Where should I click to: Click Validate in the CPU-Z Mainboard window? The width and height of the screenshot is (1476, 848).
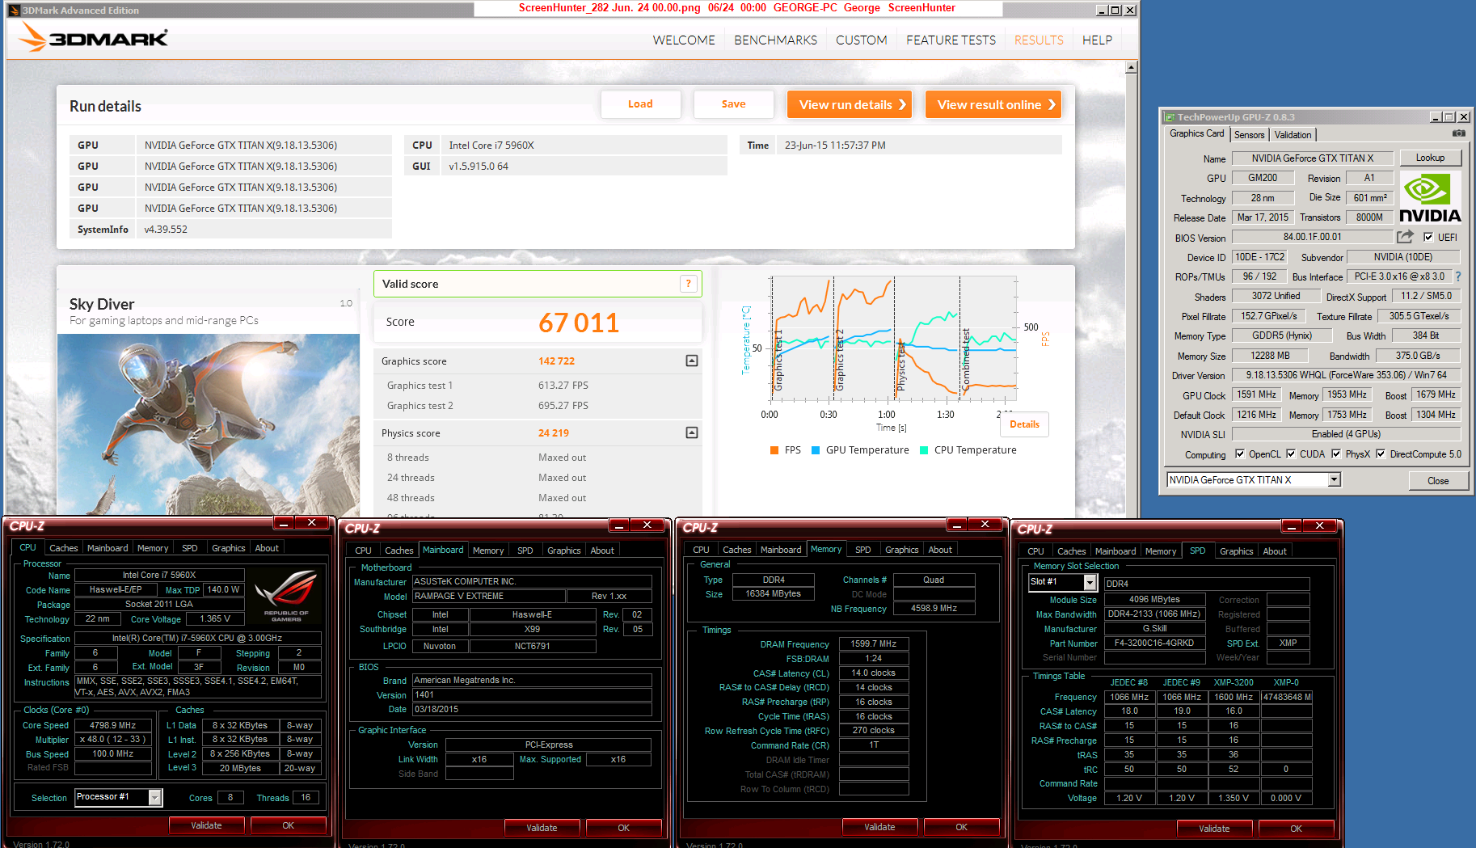coord(542,827)
